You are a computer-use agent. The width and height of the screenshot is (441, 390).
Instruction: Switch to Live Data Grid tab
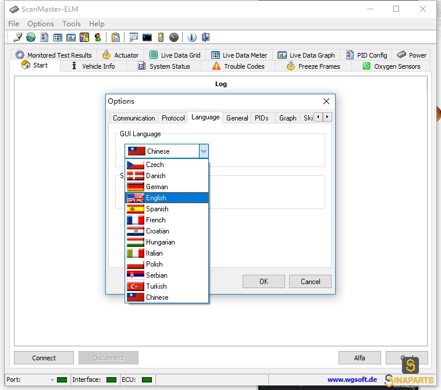175,55
